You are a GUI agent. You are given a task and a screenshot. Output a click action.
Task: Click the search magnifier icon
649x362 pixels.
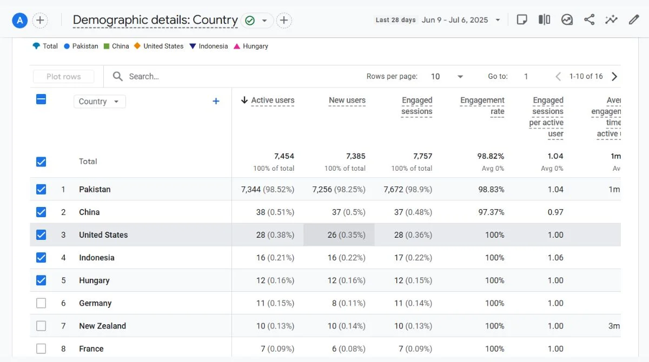click(x=117, y=77)
